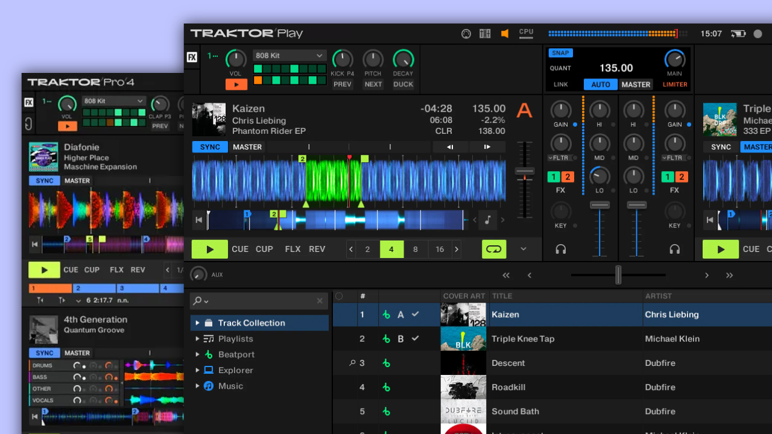Screen dimensions: 772x434
Task: Click the green loop activate icon on Deck A
Action: [x=493, y=249]
